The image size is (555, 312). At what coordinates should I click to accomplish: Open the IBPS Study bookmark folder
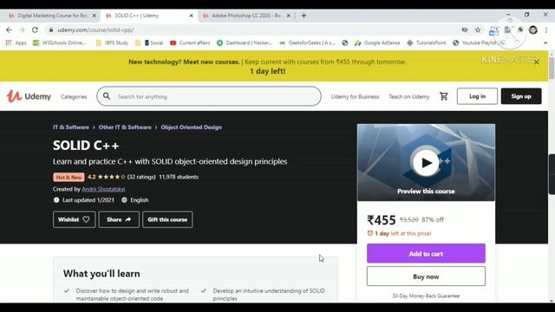coord(112,42)
